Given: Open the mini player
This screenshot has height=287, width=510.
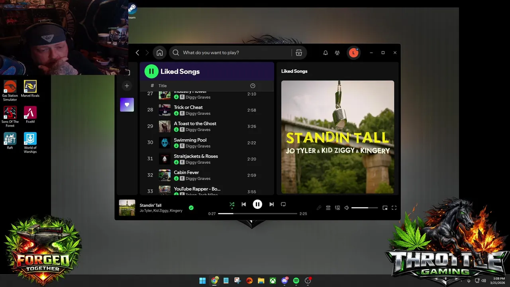Looking at the screenshot, I should point(385,208).
